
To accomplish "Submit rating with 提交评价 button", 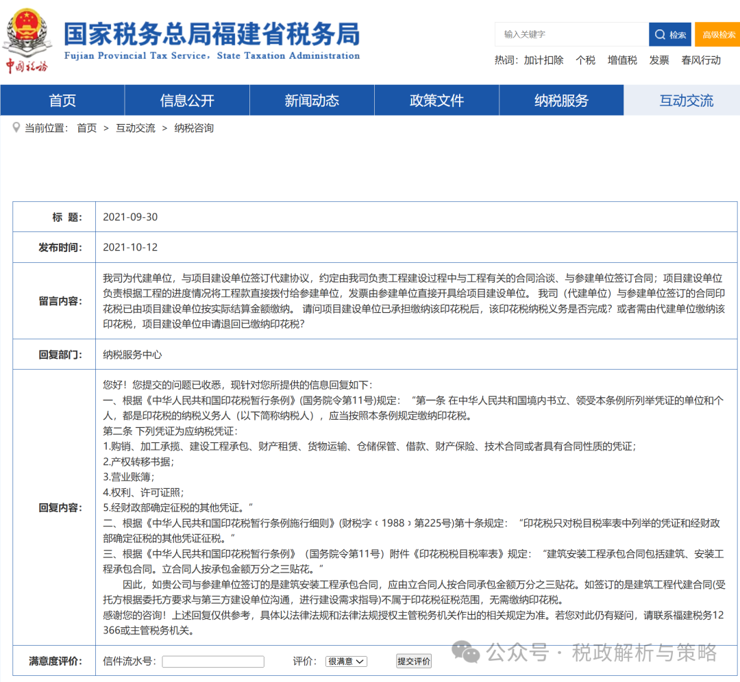I will tap(414, 661).
